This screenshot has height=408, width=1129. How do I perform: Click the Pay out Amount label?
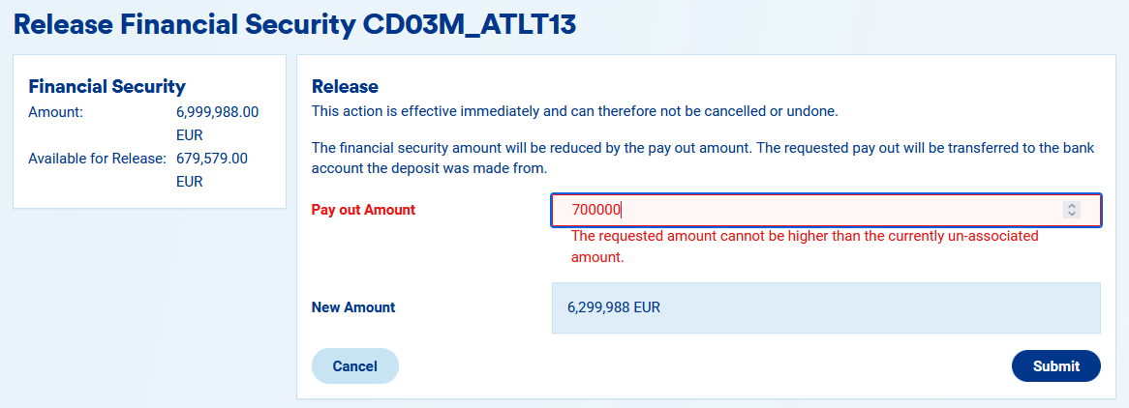(x=363, y=210)
